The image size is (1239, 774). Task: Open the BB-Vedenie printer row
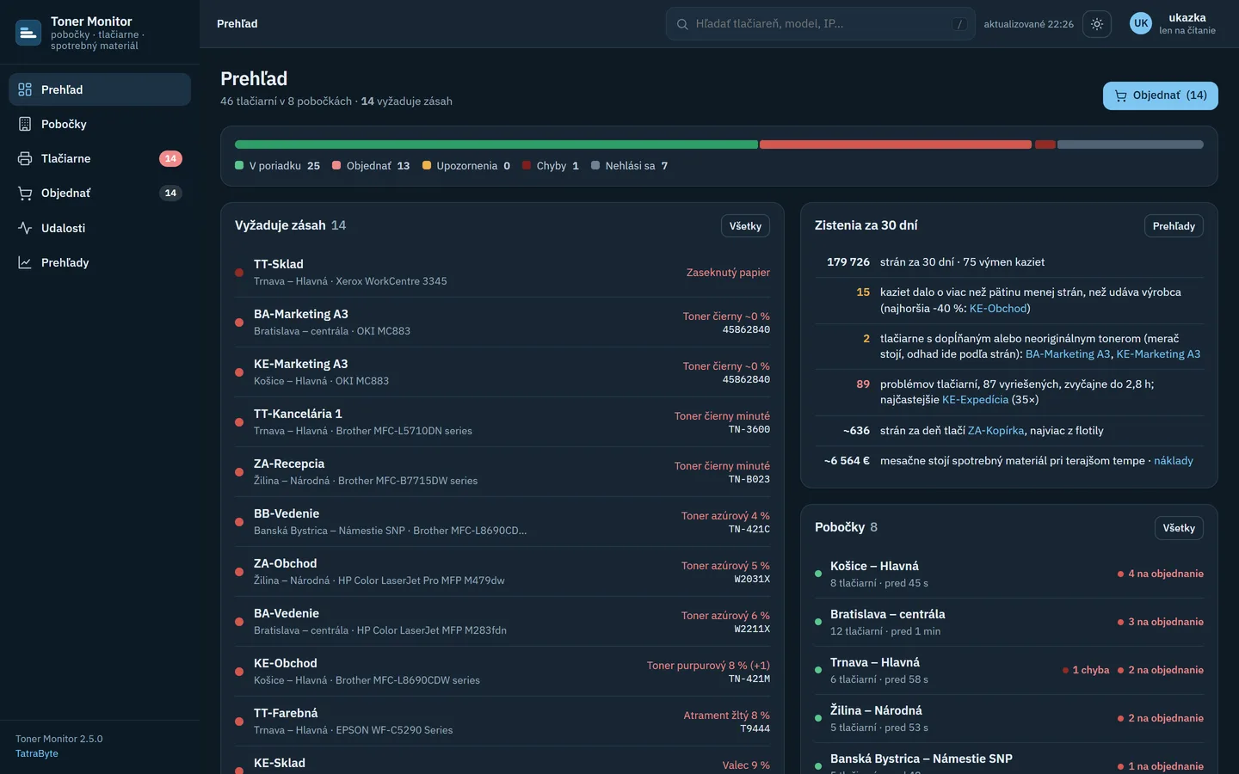[502, 522]
